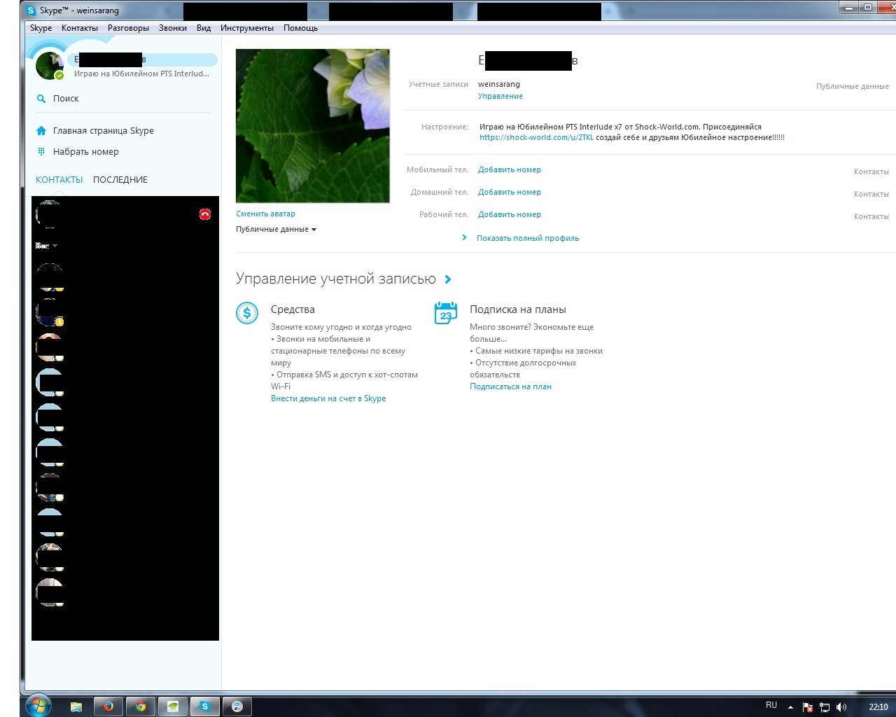Viewport: 896px width, 717px height.
Task: Click Контакты visibility for home phone
Action: click(871, 194)
